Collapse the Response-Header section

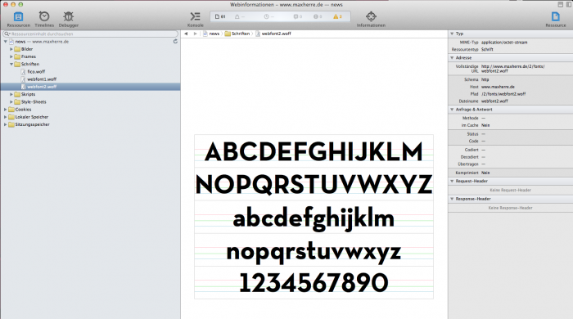(x=452, y=199)
